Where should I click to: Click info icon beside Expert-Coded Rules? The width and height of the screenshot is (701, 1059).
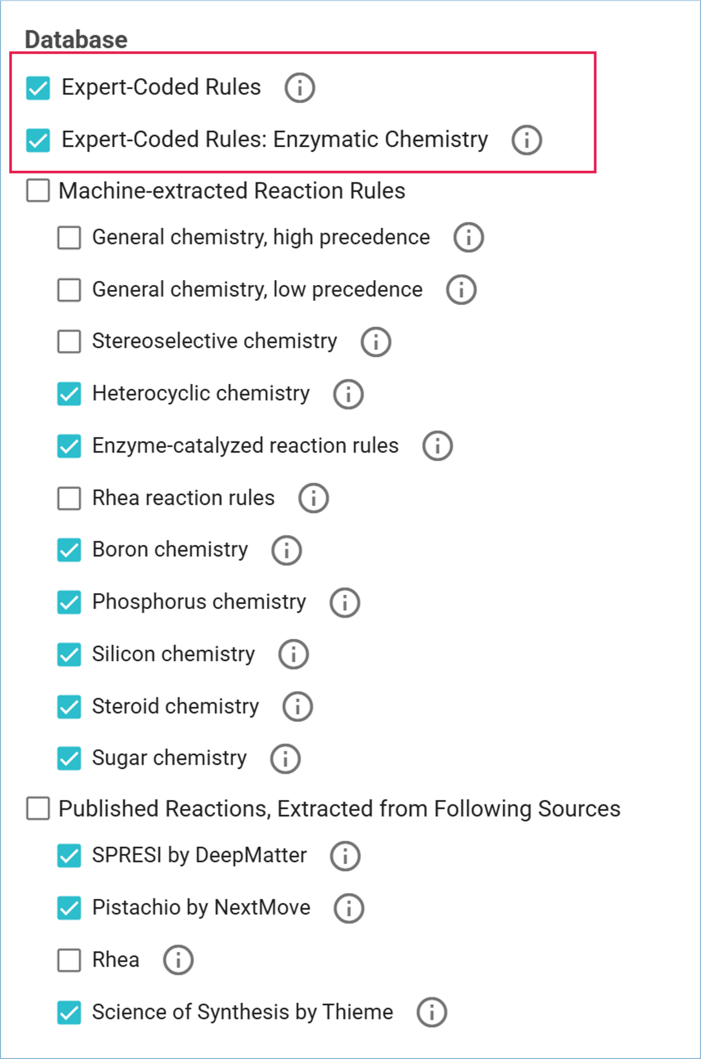[300, 88]
